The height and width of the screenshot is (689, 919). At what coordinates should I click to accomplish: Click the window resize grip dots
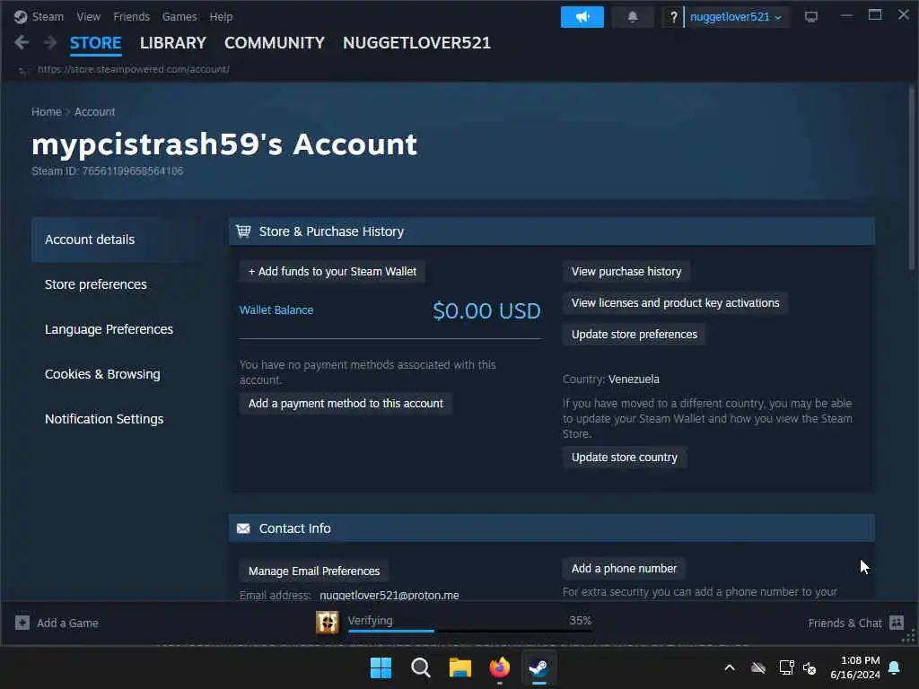click(x=909, y=636)
